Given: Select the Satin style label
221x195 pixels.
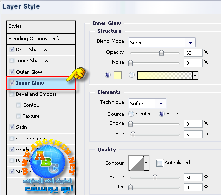Looking at the screenshot, I should click(21, 127).
